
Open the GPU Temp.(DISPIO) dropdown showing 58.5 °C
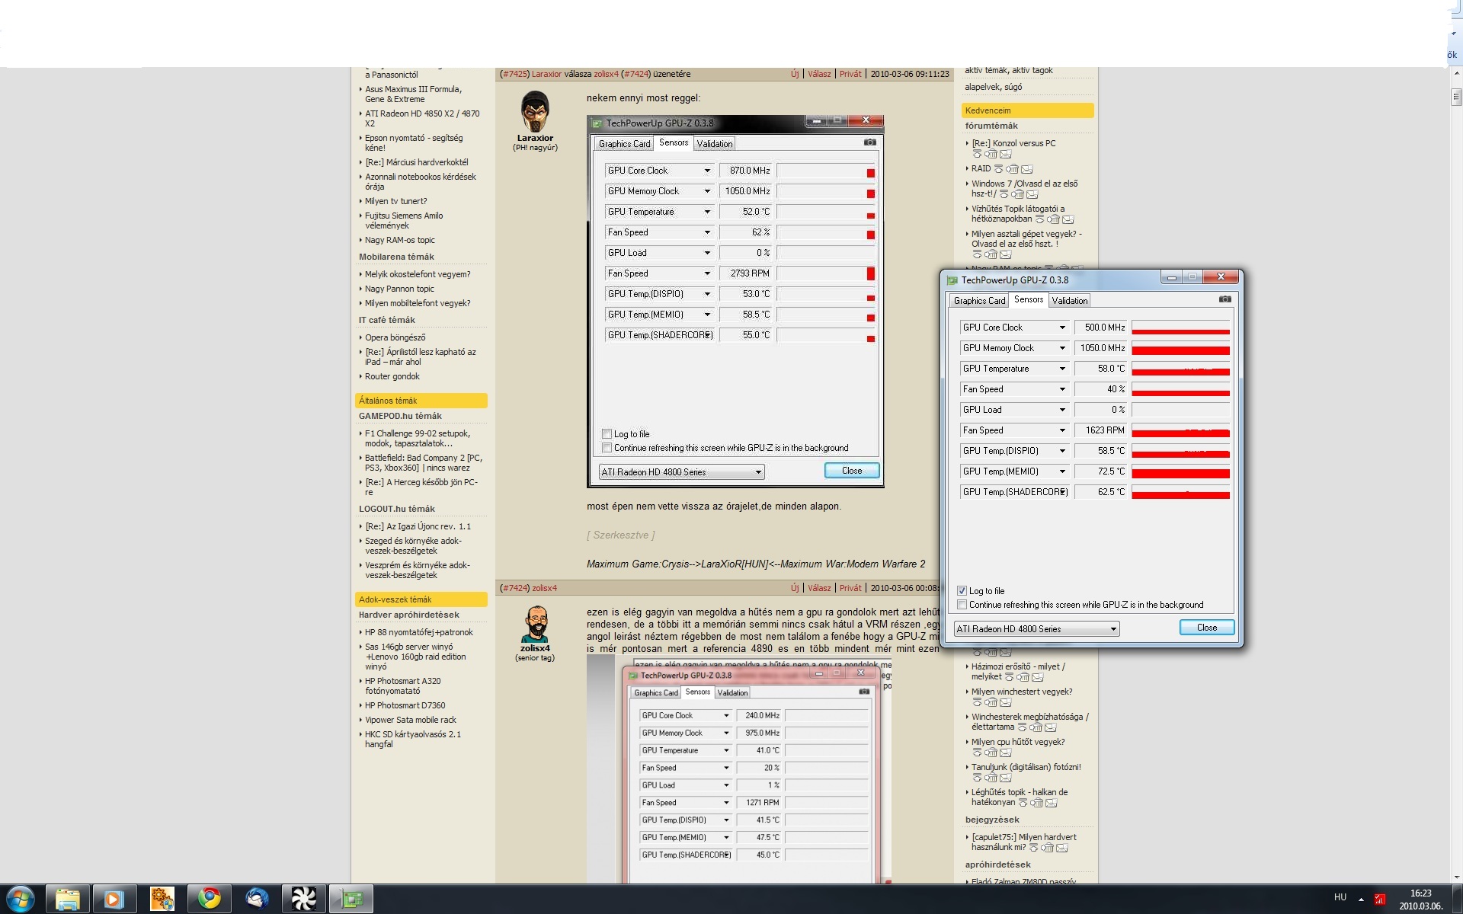click(1014, 451)
